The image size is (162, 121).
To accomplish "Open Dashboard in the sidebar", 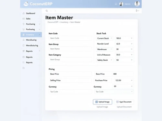I will [30, 13].
